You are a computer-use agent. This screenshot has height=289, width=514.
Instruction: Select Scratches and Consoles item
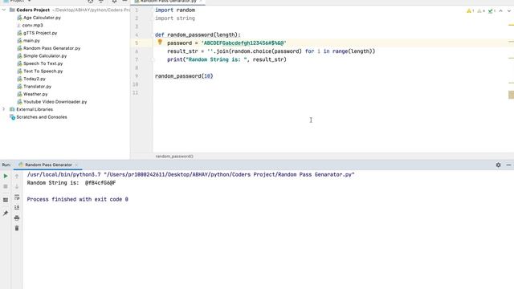[41, 117]
